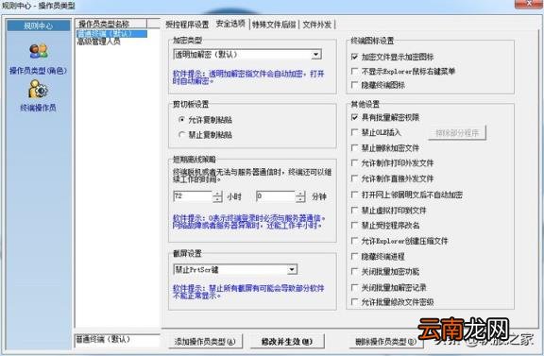Click the 修改并生效(M) button
The width and height of the screenshot is (544, 356).
[x=287, y=342]
